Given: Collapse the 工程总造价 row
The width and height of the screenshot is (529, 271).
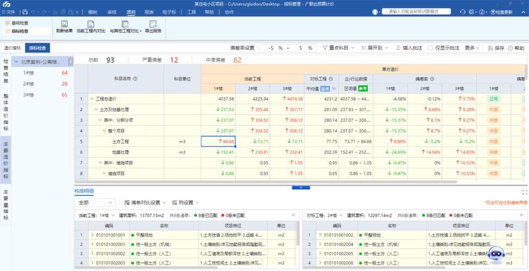Looking at the screenshot, I should [92, 99].
